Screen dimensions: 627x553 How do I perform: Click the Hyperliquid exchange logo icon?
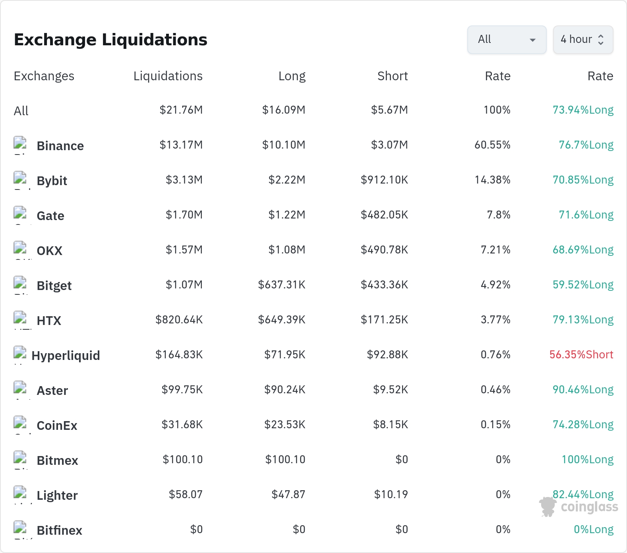pyautogui.click(x=20, y=354)
